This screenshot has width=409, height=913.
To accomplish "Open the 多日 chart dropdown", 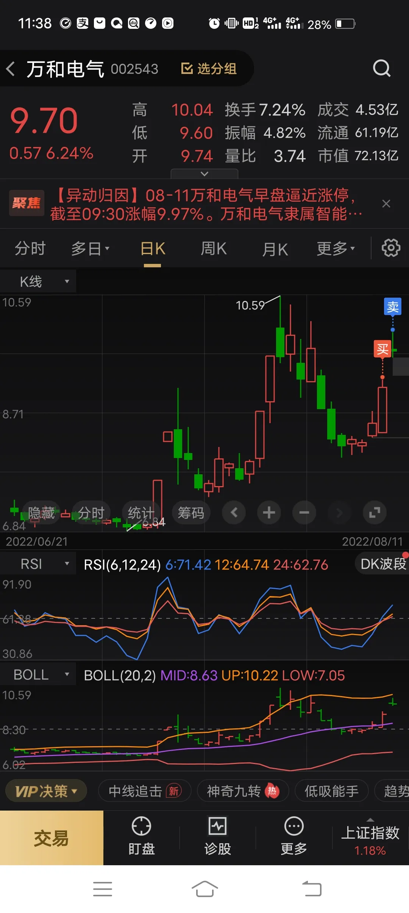I will 90,249.
